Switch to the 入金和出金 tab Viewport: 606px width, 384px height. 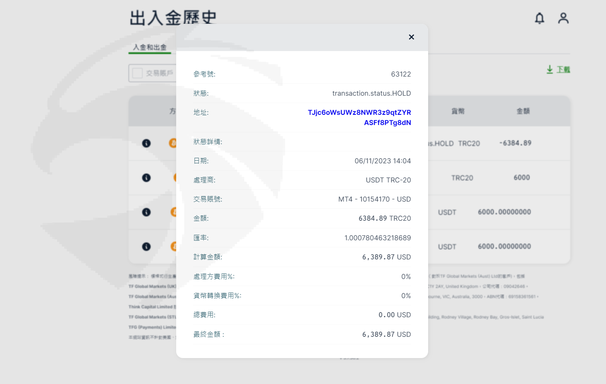point(150,47)
